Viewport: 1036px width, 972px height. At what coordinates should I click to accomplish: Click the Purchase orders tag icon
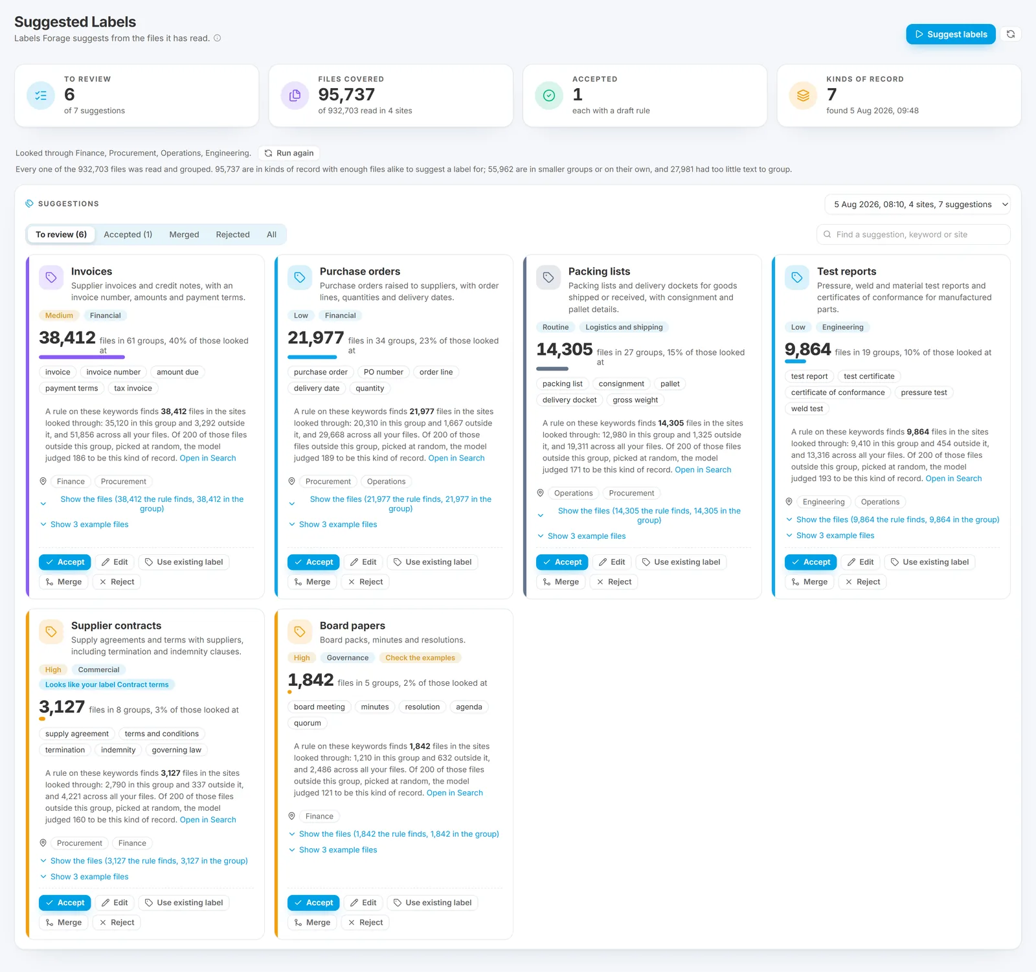click(300, 278)
